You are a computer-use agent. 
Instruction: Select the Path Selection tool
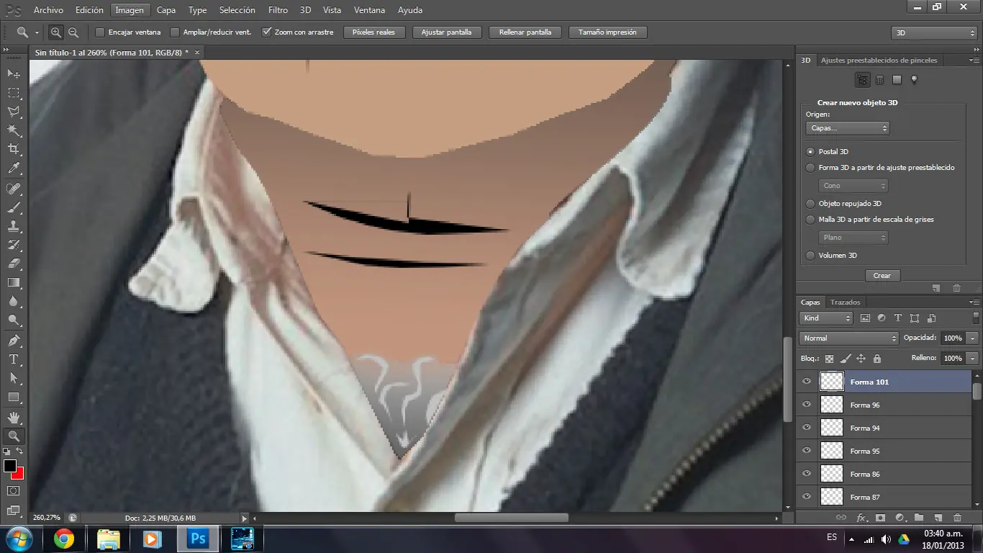click(x=14, y=377)
